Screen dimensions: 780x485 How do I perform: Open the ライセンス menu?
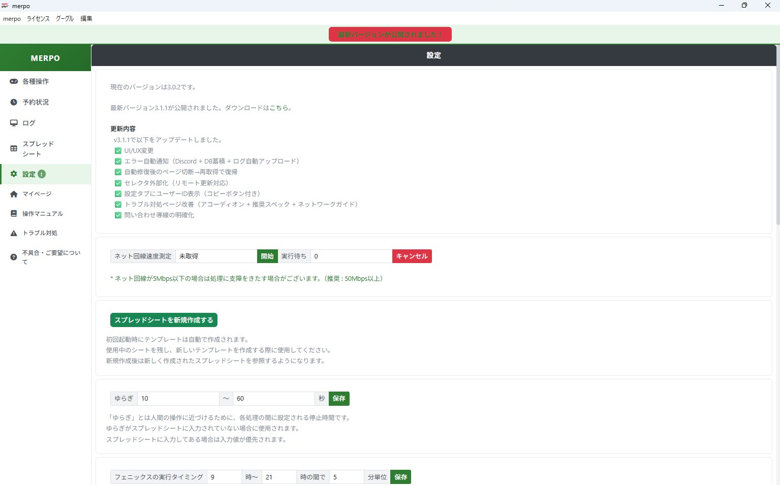coord(38,19)
